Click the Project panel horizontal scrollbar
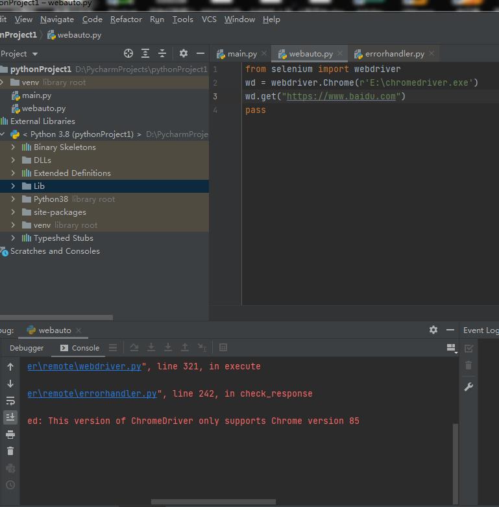The height and width of the screenshot is (507, 499). click(56, 317)
